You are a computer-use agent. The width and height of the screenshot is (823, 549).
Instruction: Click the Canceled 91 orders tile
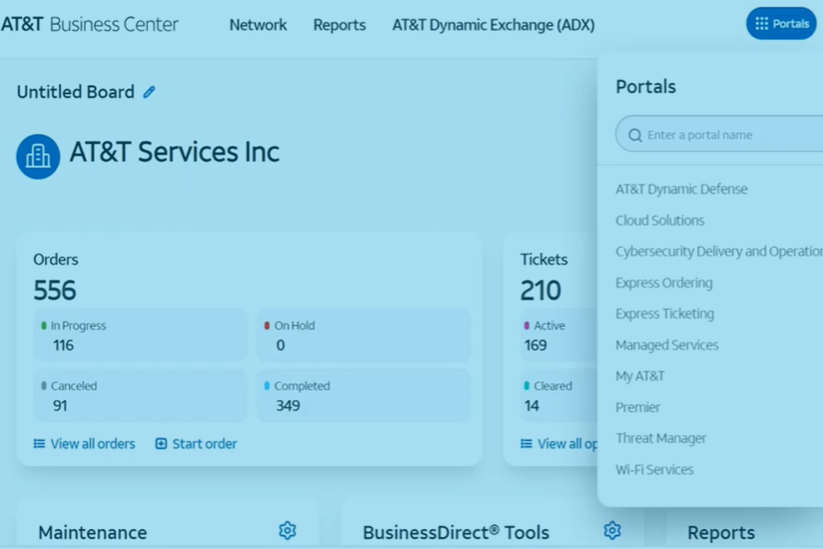(x=140, y=396)
